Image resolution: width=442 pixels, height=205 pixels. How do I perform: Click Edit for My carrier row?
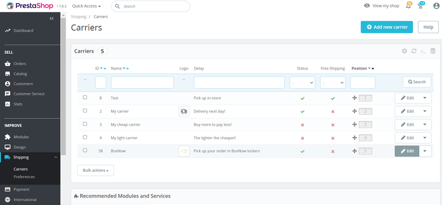[x=407, y=111]
